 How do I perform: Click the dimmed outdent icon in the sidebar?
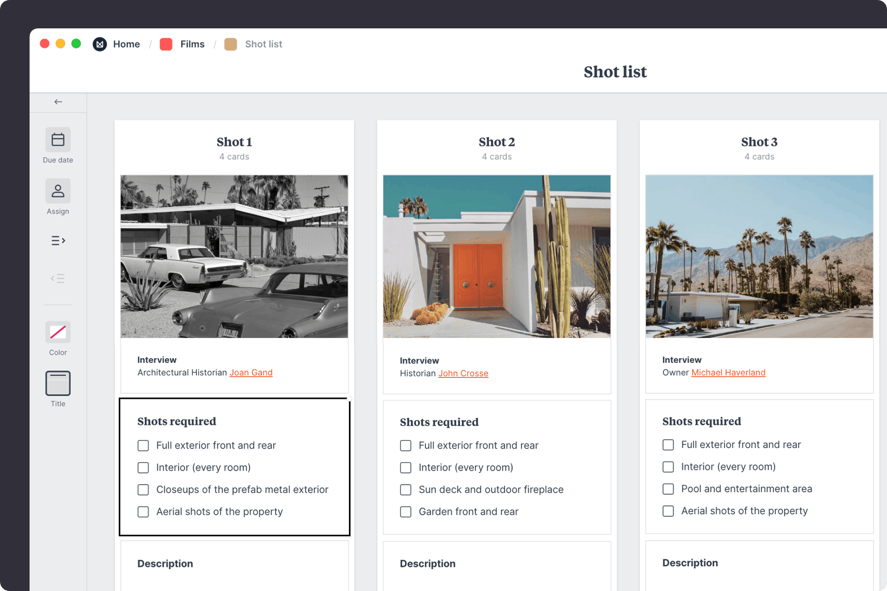[57, 278]
